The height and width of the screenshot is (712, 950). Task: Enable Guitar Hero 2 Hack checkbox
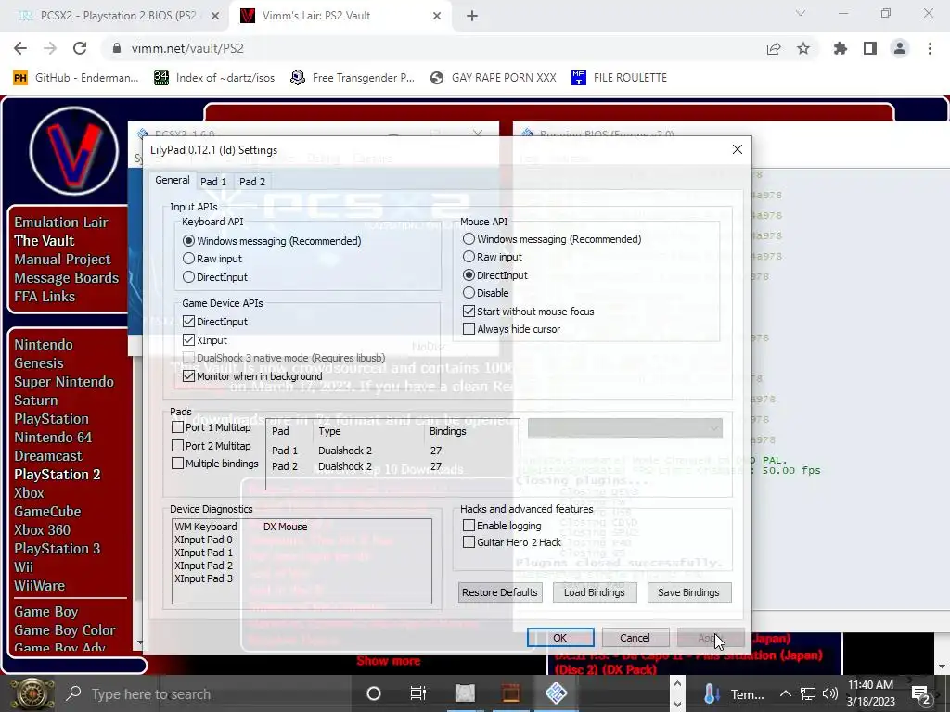469,542
